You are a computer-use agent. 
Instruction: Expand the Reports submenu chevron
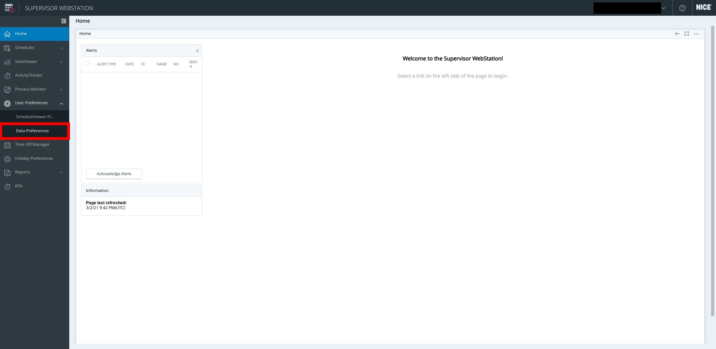pos(61,172)
